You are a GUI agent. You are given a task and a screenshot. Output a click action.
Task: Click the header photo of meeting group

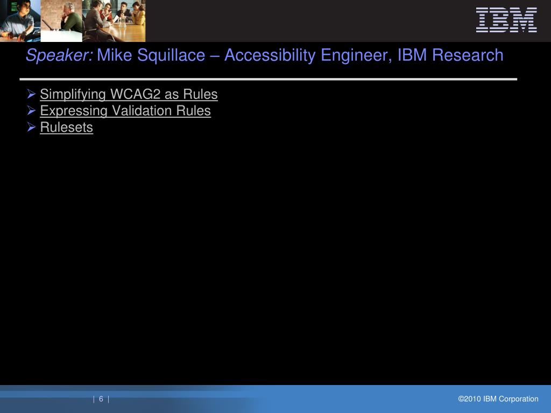[114, 21]
